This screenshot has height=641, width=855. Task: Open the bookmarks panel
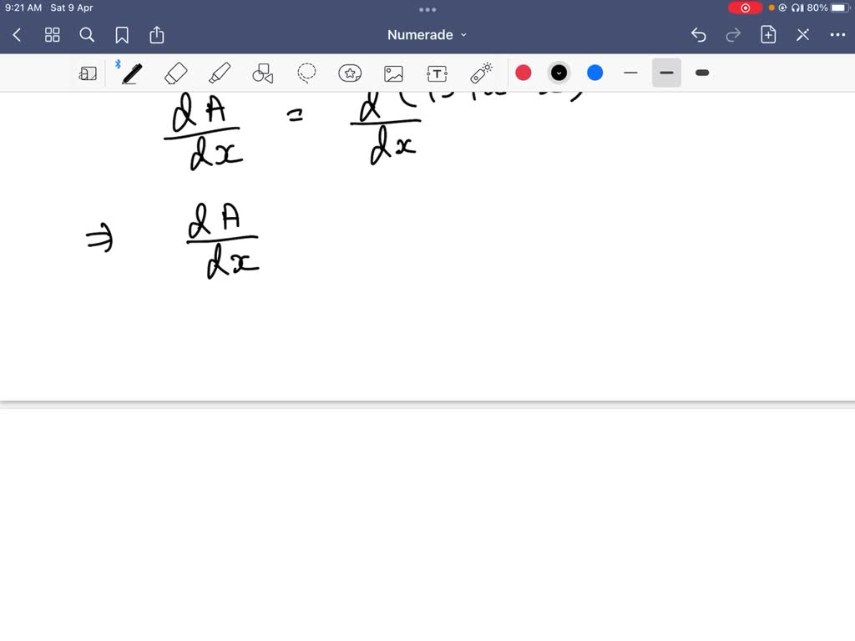click(x=122, y=34)
